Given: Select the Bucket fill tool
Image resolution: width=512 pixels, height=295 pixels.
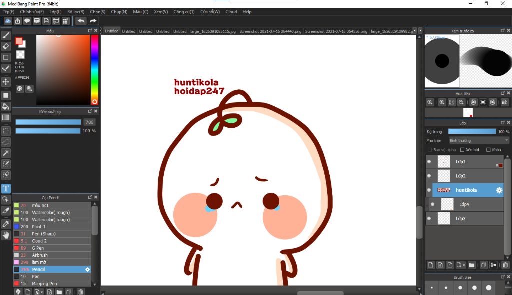Looking at the screenshot, I should tap(6, 106).
